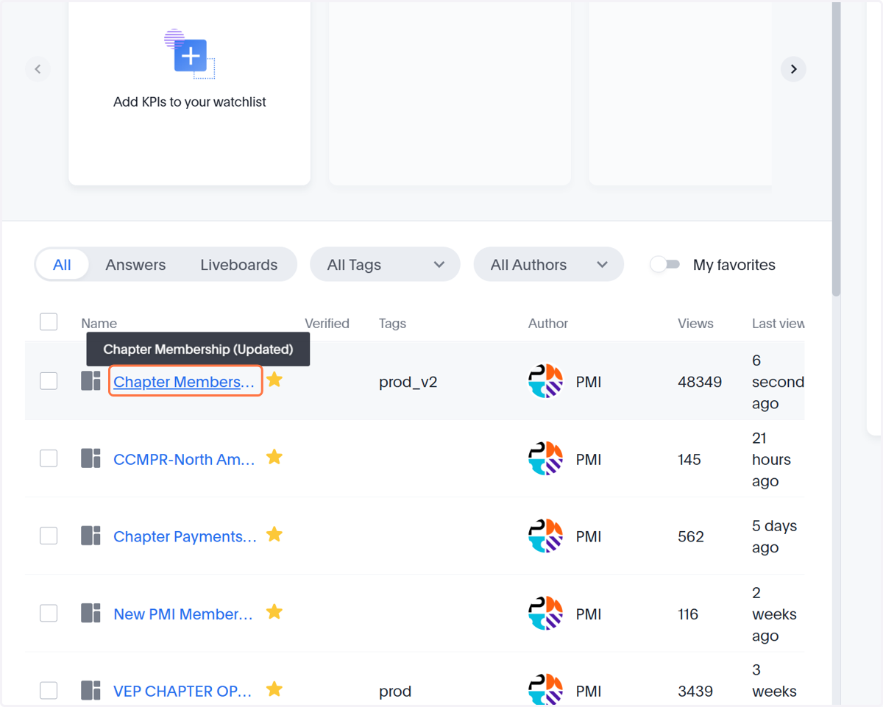The image size is (883, 707).
Task: Click the 48349 views value
Action: pyautogui.click(x=700, y=382)
